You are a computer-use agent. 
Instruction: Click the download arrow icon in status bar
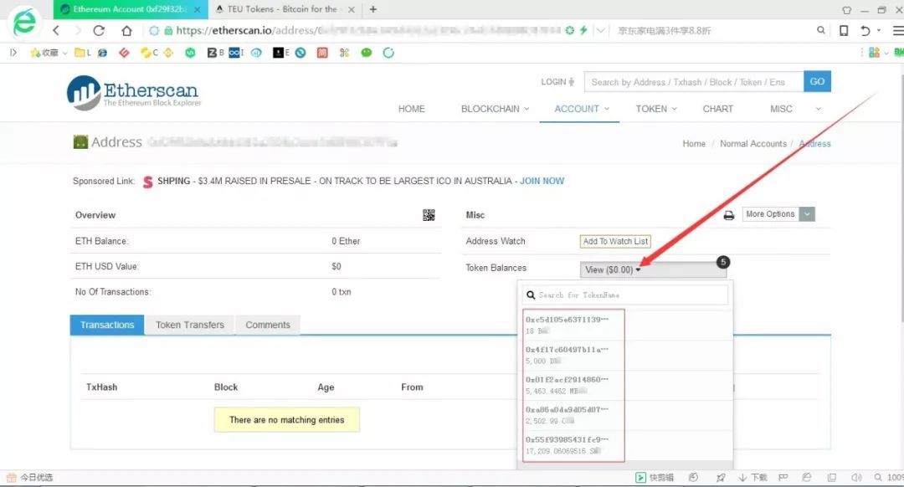742,478
